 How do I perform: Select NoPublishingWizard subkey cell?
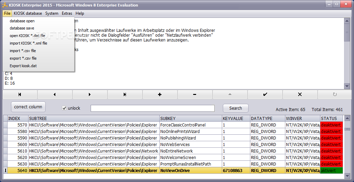191,138
